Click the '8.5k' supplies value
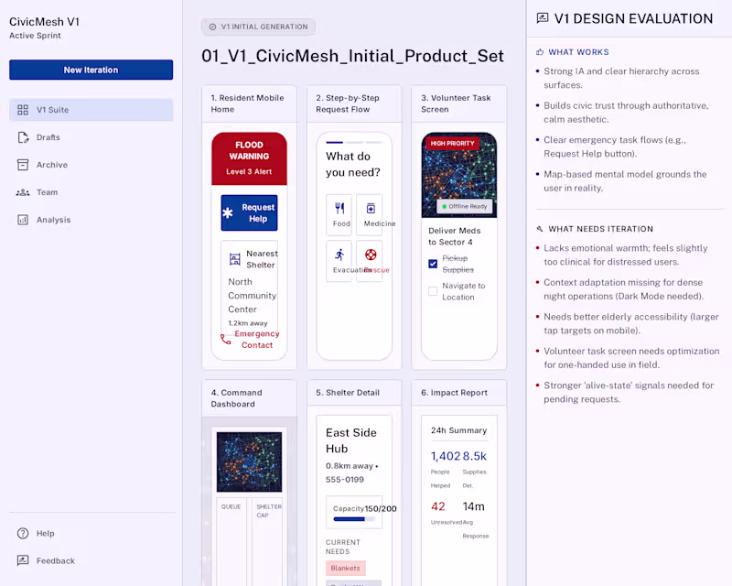 click(475, 456)
